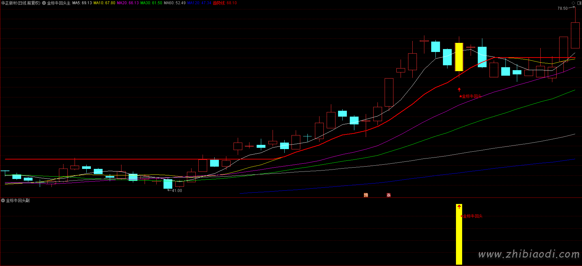This screenshot has height=266, width=582.
Task: Select the yellow MA10: 67.80 label
Action: click(104, 3)
